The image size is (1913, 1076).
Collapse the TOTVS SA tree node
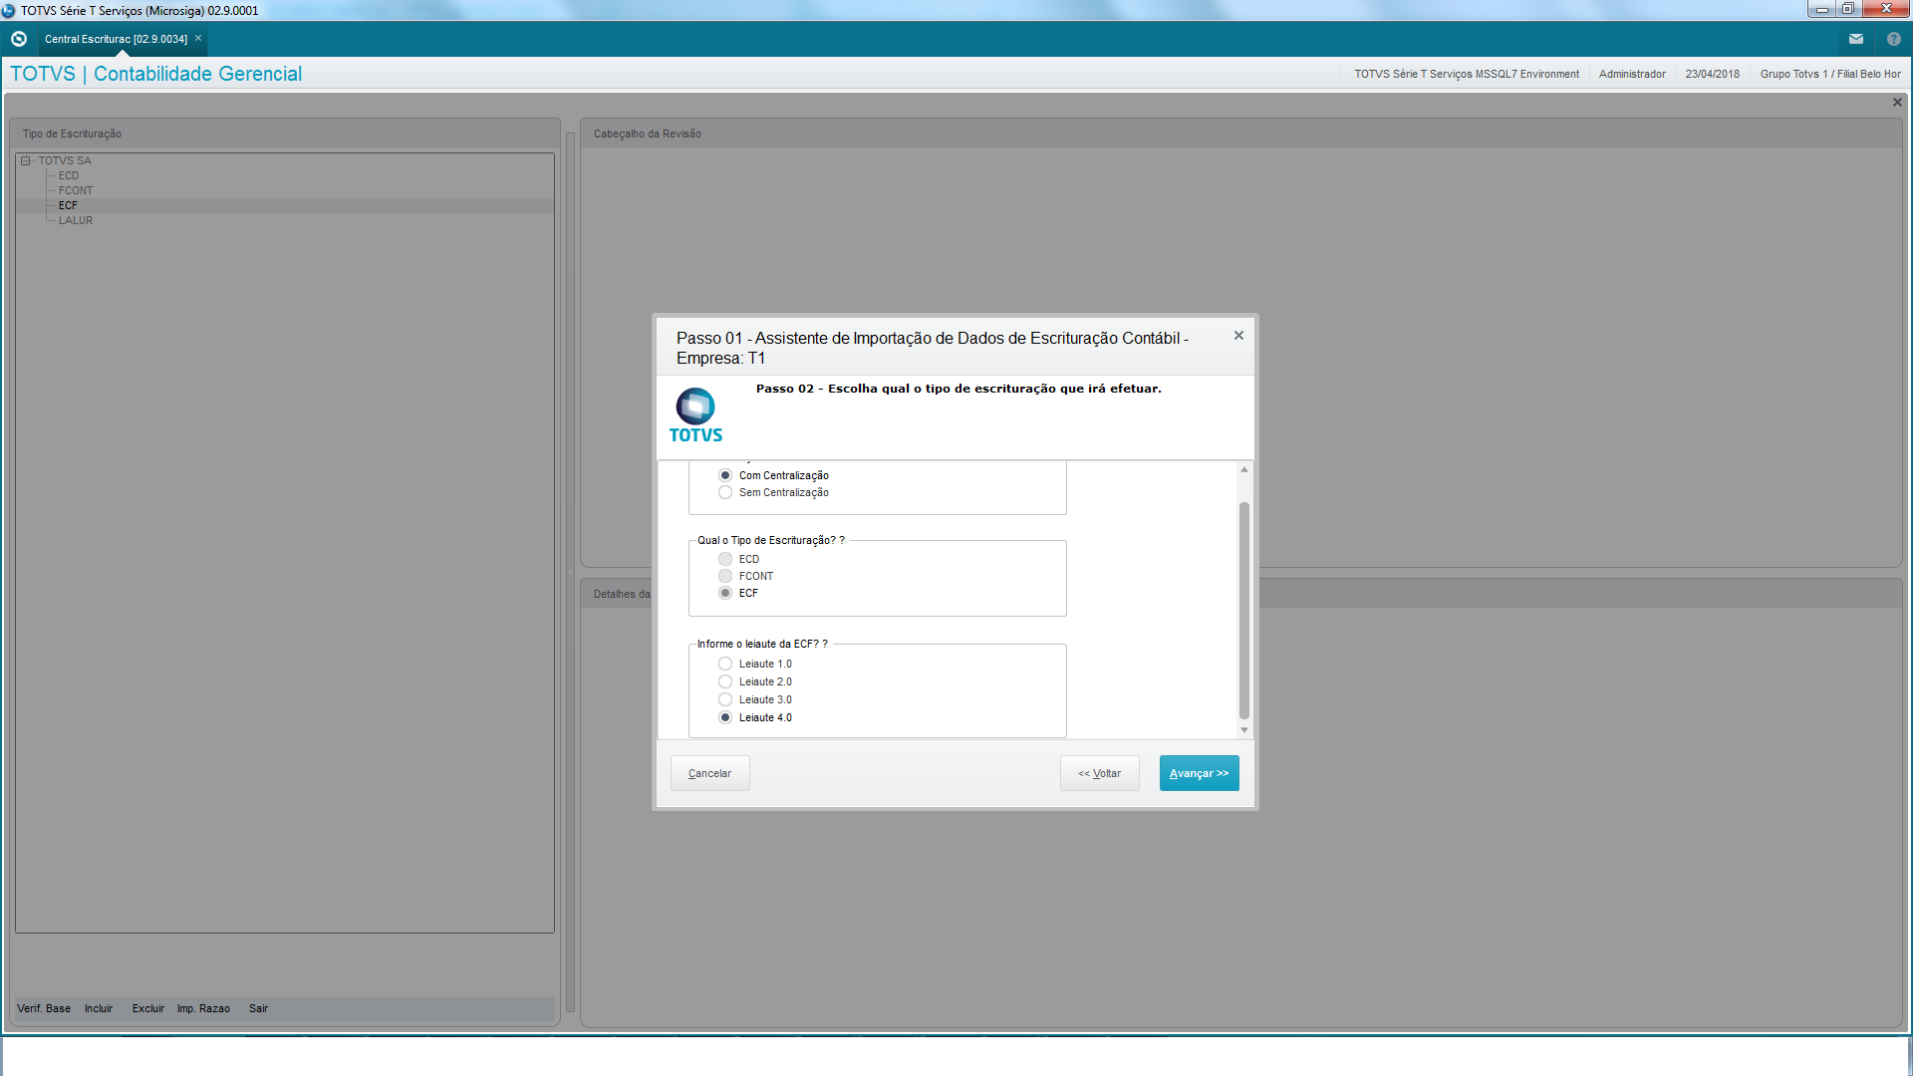tap(26, 160)
